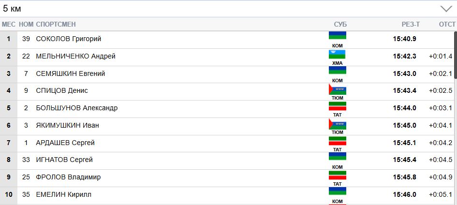Image resolution: width=457 pixels, height=205 pixels.
Task: Click Tatarstan flag in Ардашев Сергей row
Action: point(338,140)
